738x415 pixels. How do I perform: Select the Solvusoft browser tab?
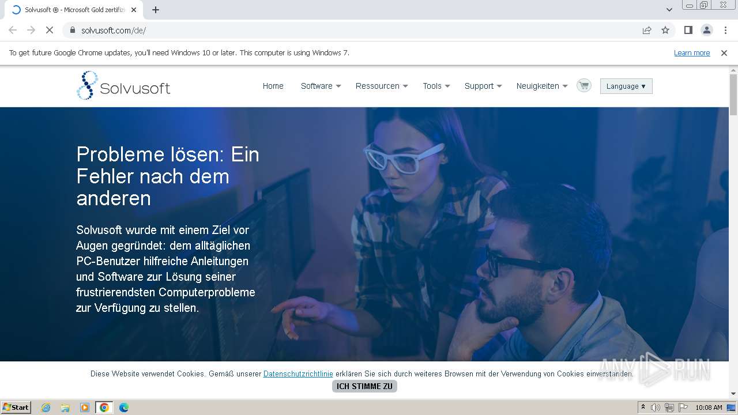tap(75, 10)
